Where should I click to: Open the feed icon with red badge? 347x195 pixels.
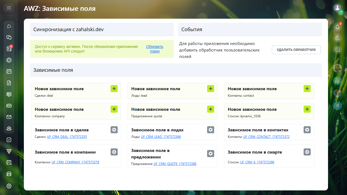pos(9,49)
